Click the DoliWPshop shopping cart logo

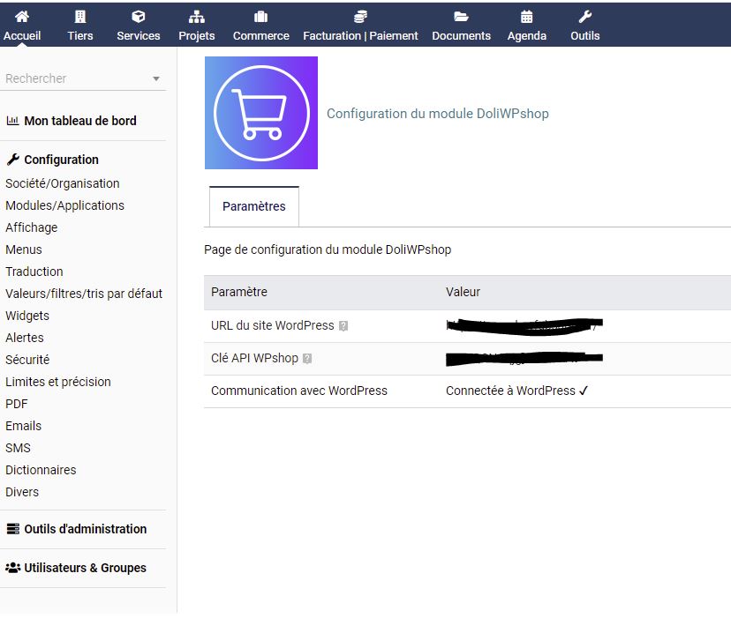(261, 113)
